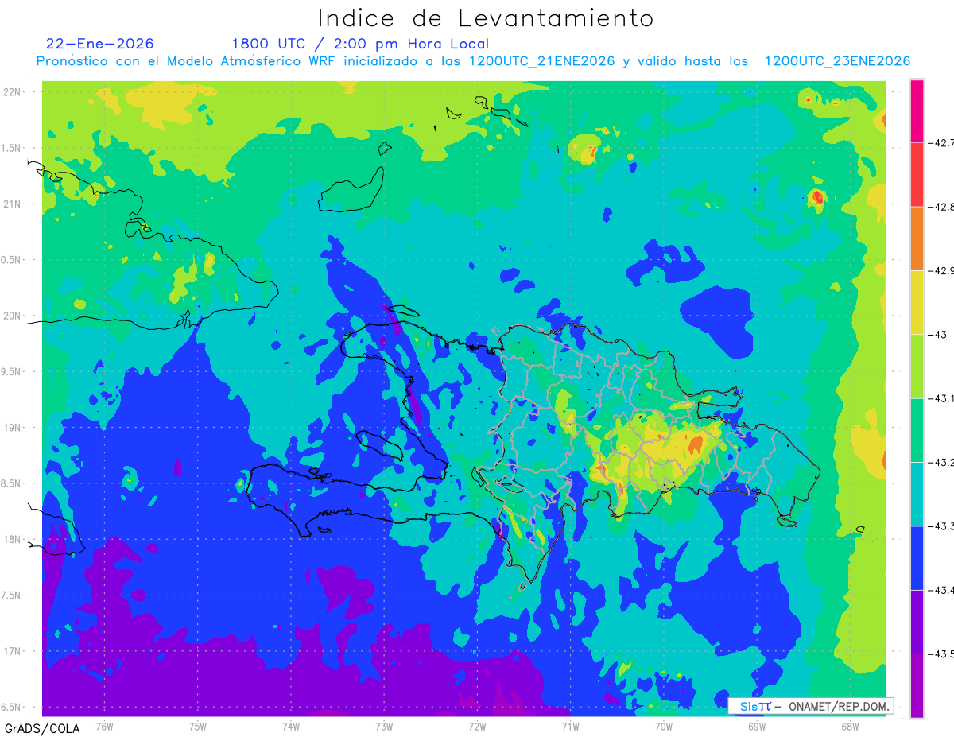This screenshot has height=737, width=954.
Task: Click the legend value '-43.3'
Action: 941,526
